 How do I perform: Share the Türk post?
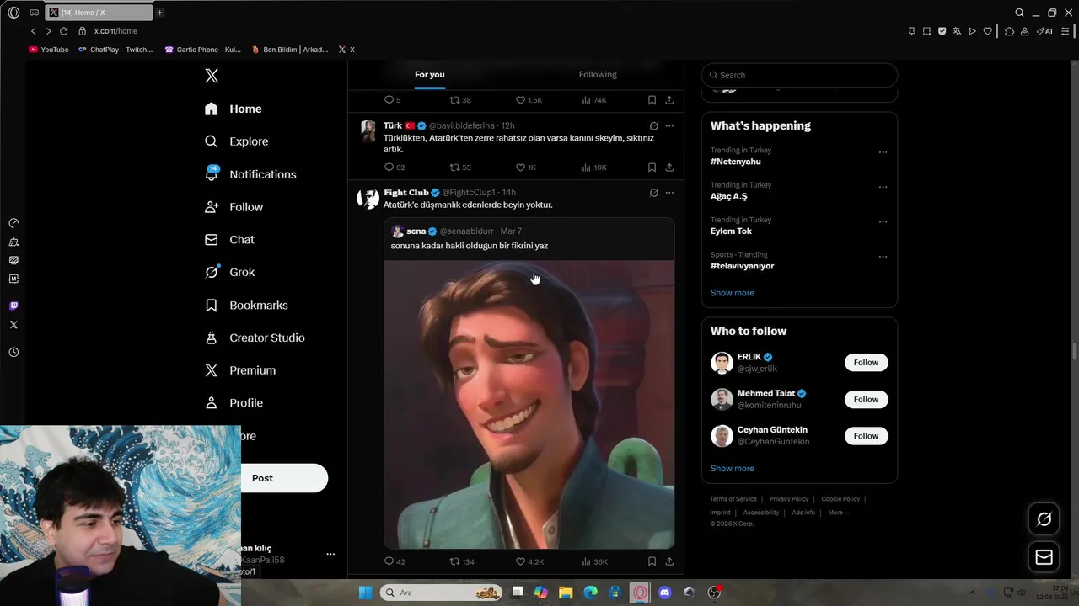pyautogui.click(x=669, y=167)
